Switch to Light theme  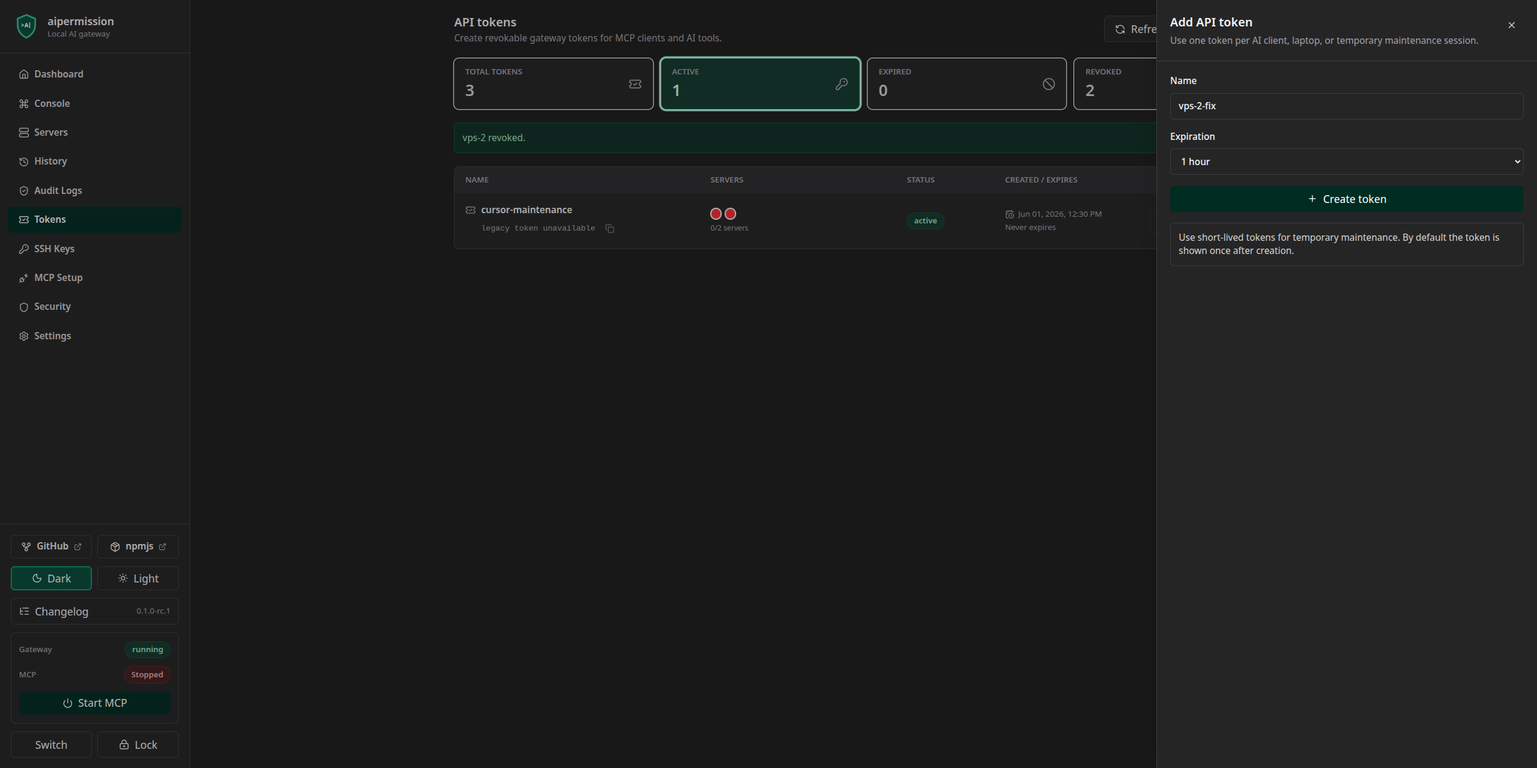[138, 578]
